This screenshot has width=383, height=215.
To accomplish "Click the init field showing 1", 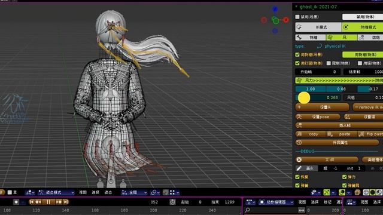I will 354,168.
